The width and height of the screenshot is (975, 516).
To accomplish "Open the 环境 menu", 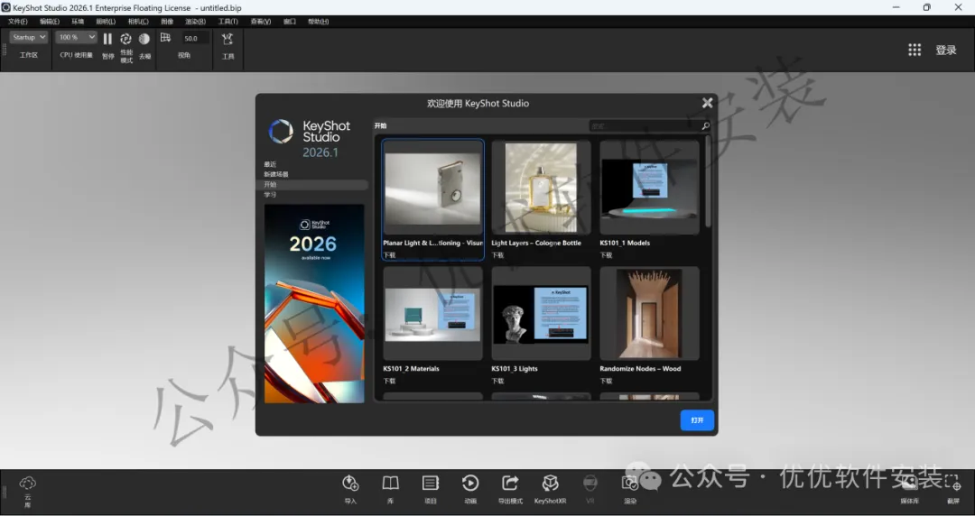I will 77,21.
